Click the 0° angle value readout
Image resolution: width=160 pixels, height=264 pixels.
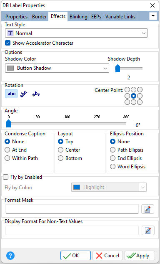pyautogui.click(x=138, y=125)
